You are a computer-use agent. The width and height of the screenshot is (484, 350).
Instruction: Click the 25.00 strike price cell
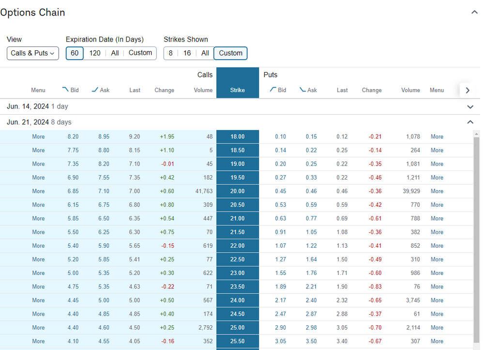(x=237, y=328)
